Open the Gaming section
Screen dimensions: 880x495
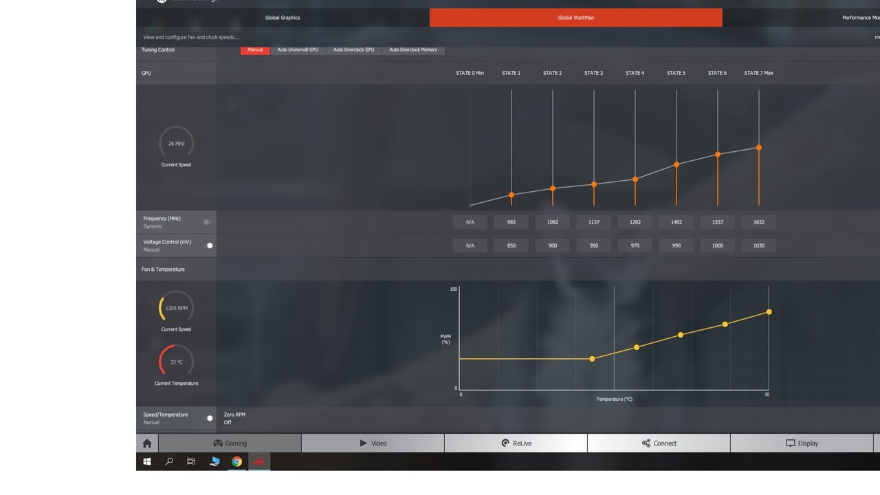[230, 443]
